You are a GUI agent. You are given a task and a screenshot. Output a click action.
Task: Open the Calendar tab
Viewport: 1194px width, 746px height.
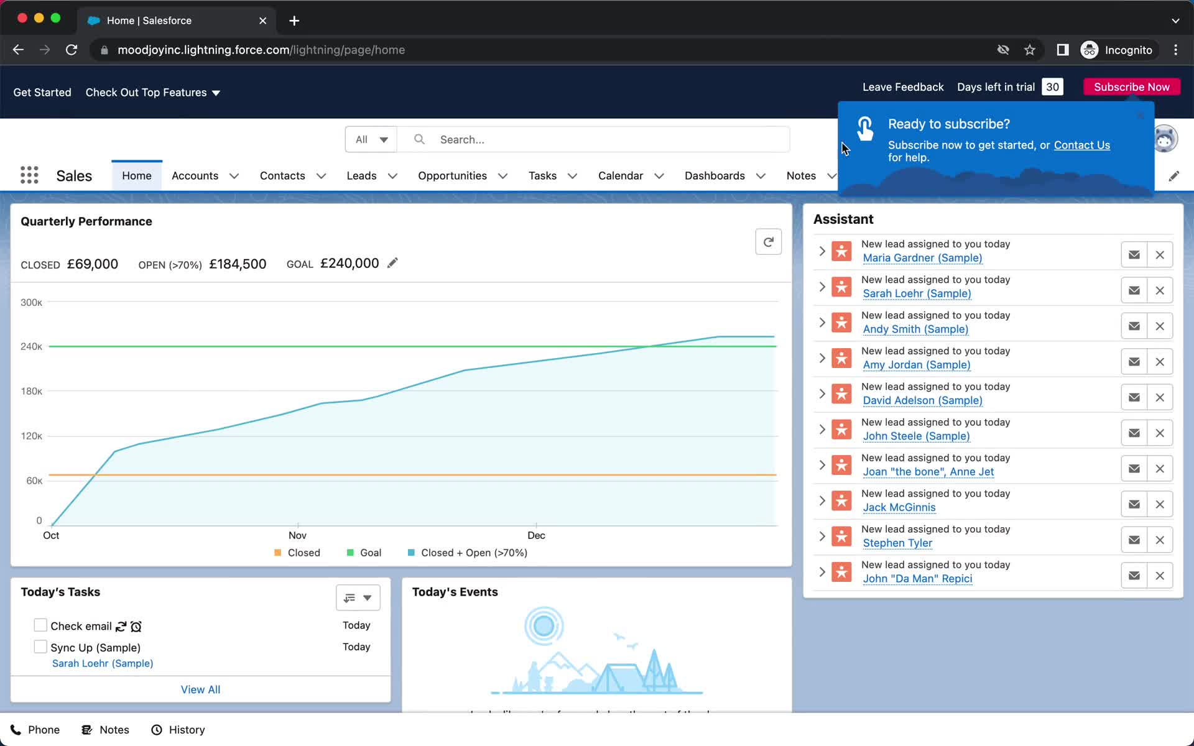(x=621, y=176)
